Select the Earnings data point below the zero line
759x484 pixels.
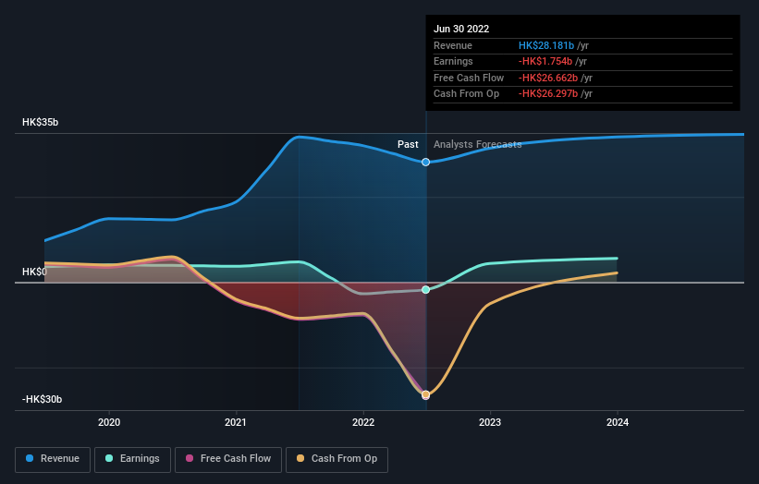(425, 290)
